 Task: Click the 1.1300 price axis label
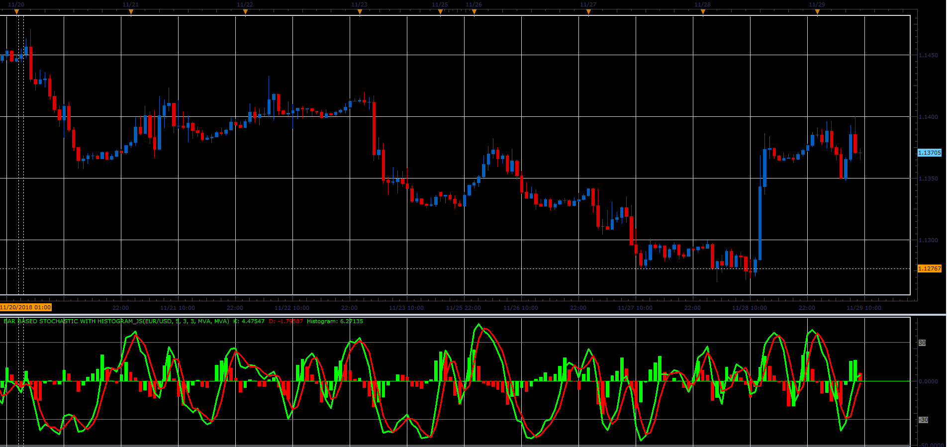[x=928, y=240]
